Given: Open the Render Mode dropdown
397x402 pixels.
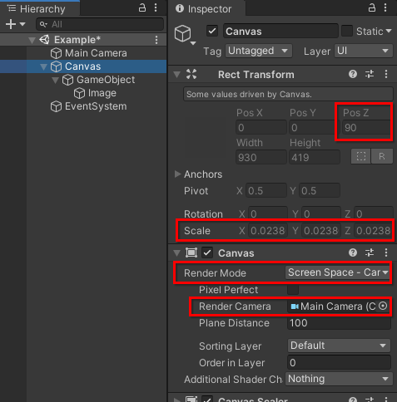Looking at the screenshot, I should [337, 272].
